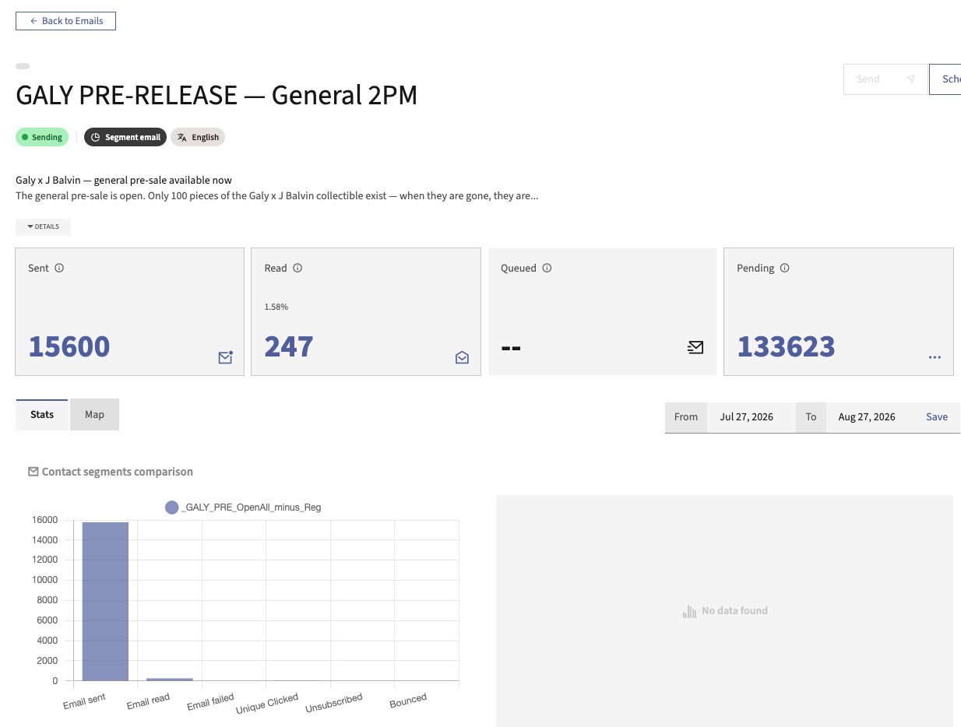Click the translate icon in English badge
961x727 pixels.
pos(181,137)
